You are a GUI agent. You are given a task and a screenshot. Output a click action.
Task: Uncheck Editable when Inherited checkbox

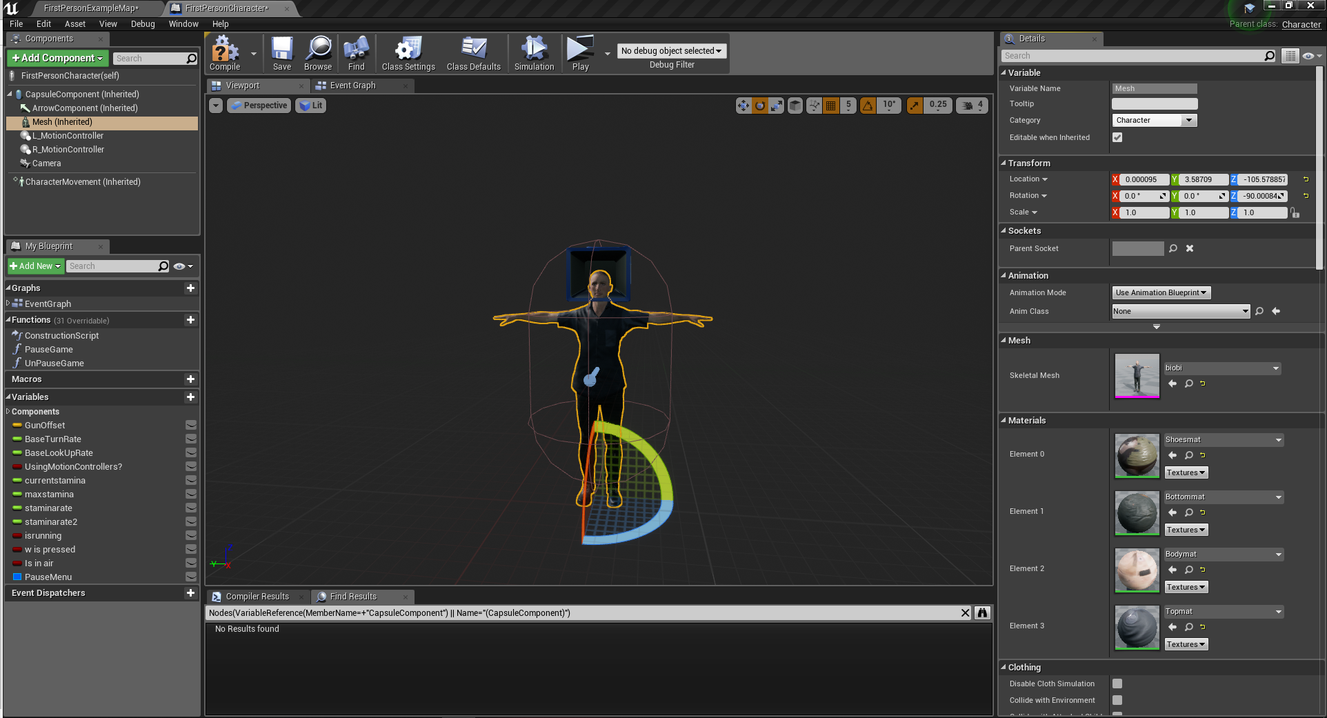click(1117, 137)
